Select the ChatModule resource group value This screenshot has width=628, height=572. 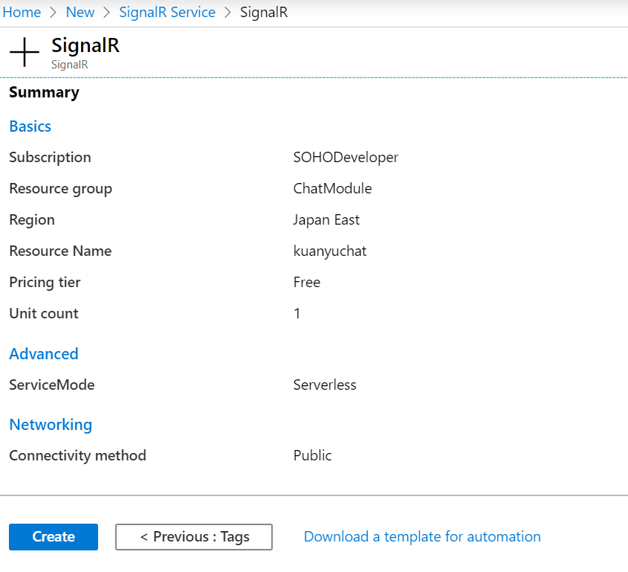pyautogui.click(x=332, y=188)
